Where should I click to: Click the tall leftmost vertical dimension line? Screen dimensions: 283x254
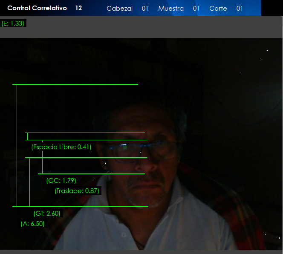17,145
